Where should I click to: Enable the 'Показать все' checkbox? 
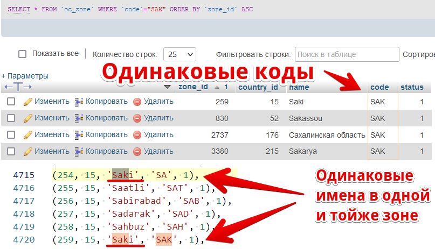(23, 54)
